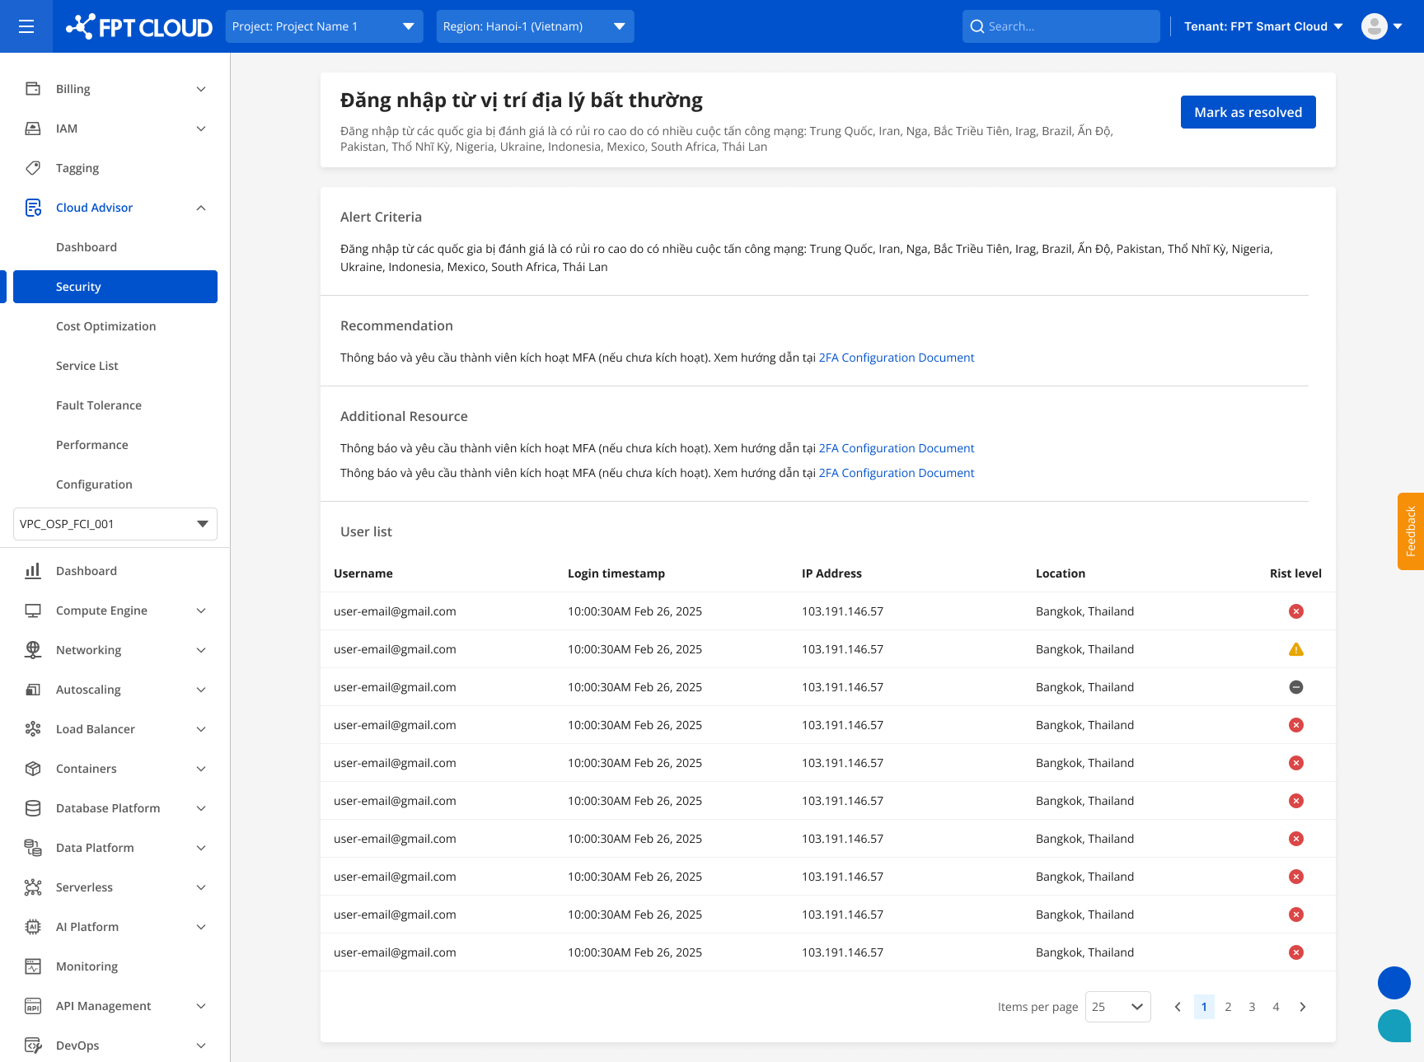The width and height of the screenshot is (1424, 1062).
Task: Click the user avatar icon
Action: pyautogui.click(x=1375, y=26)
